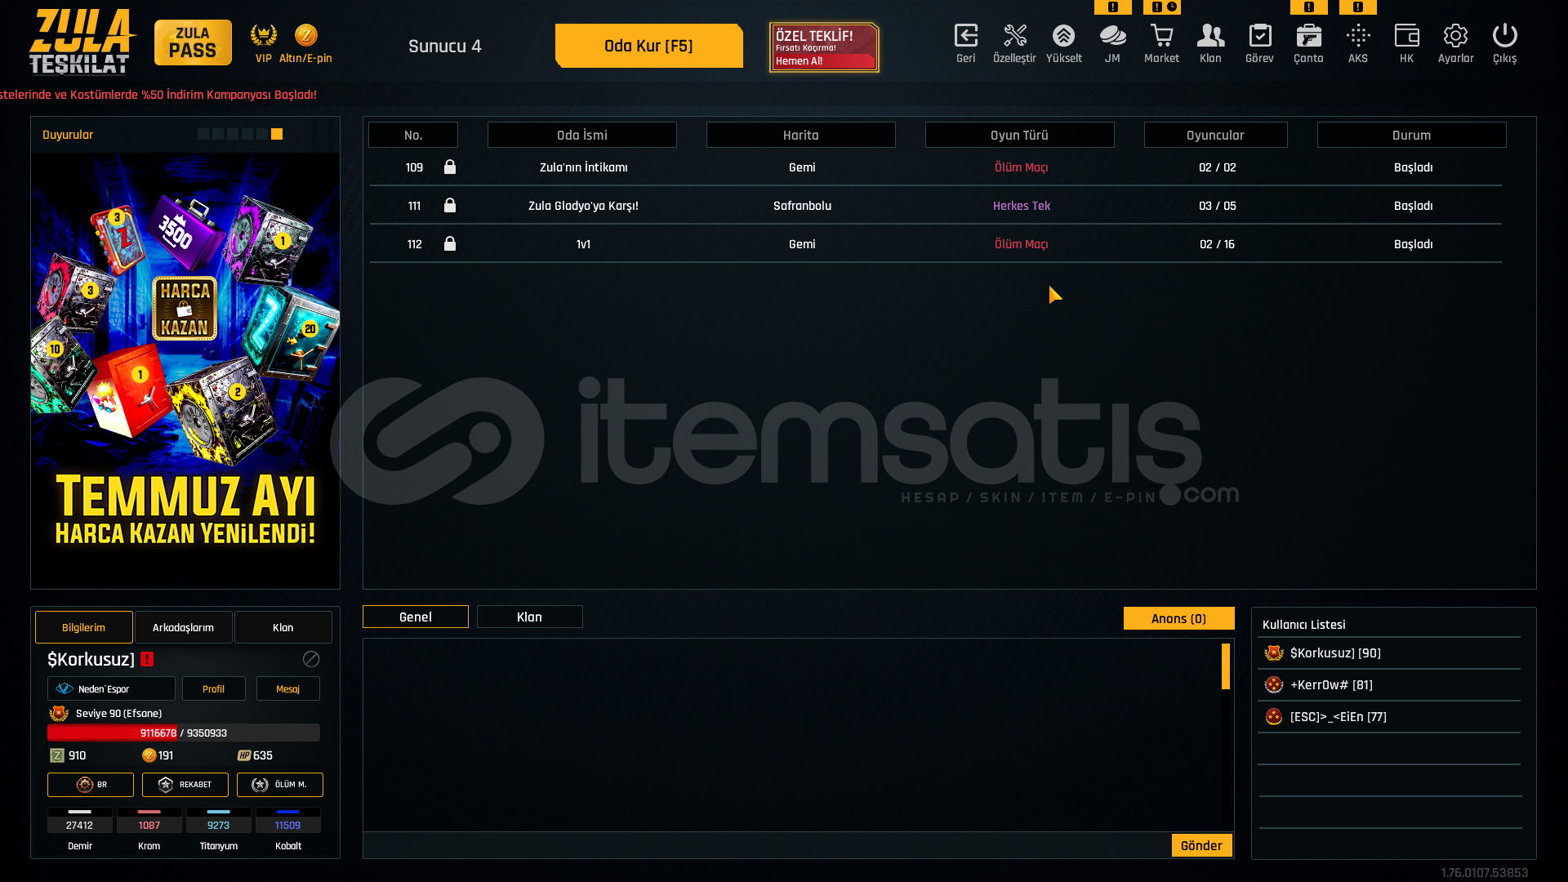Screen dimensions: 1568x882
Task: Click the Geri back icon
Action: [965, 36]
